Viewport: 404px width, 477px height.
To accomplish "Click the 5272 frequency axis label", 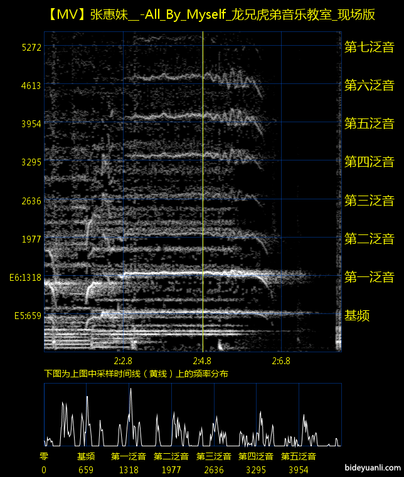I will pos(30,47).
